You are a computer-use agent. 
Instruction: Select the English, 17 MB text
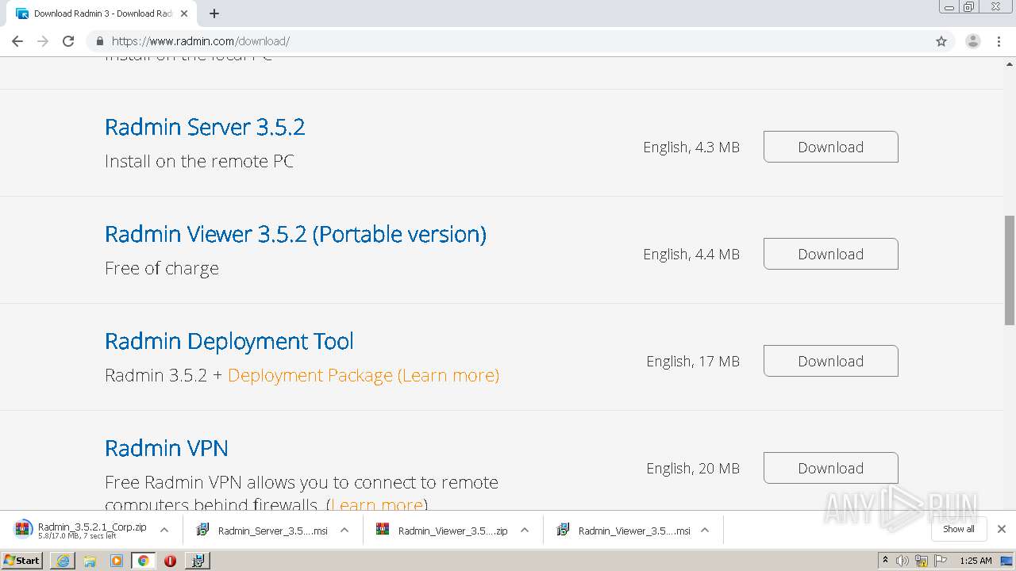(693, 361)
